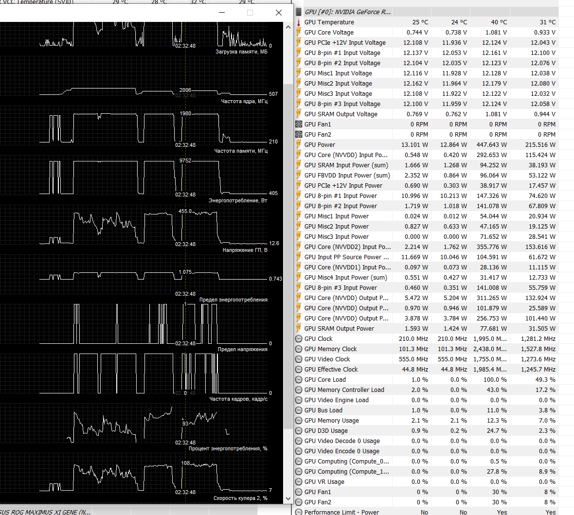The image size is (574, 515).
Task: Click the GPU Video Engine Load icon
Action: click(298, 400)
